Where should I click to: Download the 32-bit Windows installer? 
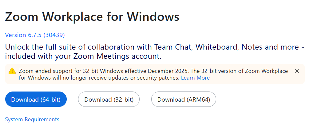pyautogui.click(x=109, y=99)
